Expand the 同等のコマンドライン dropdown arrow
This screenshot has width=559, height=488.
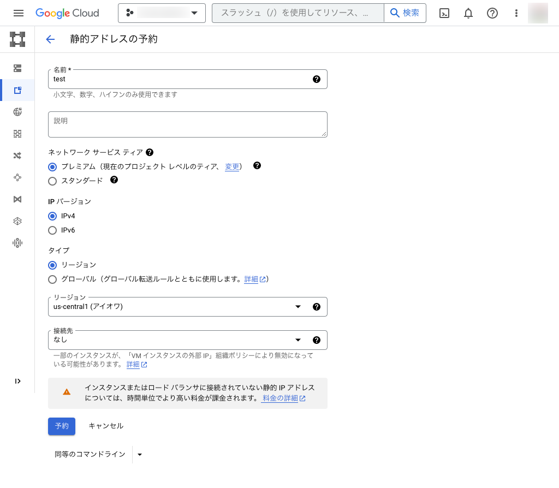(139, 454)
